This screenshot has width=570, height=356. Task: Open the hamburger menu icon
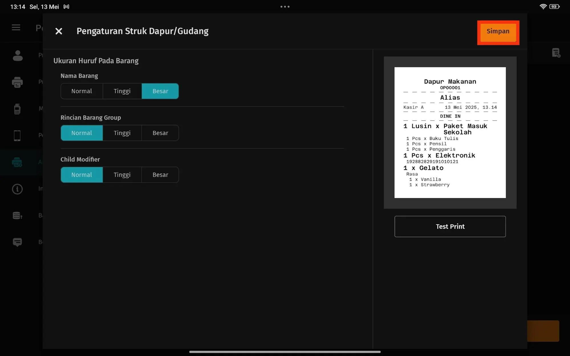pos(16,27)
